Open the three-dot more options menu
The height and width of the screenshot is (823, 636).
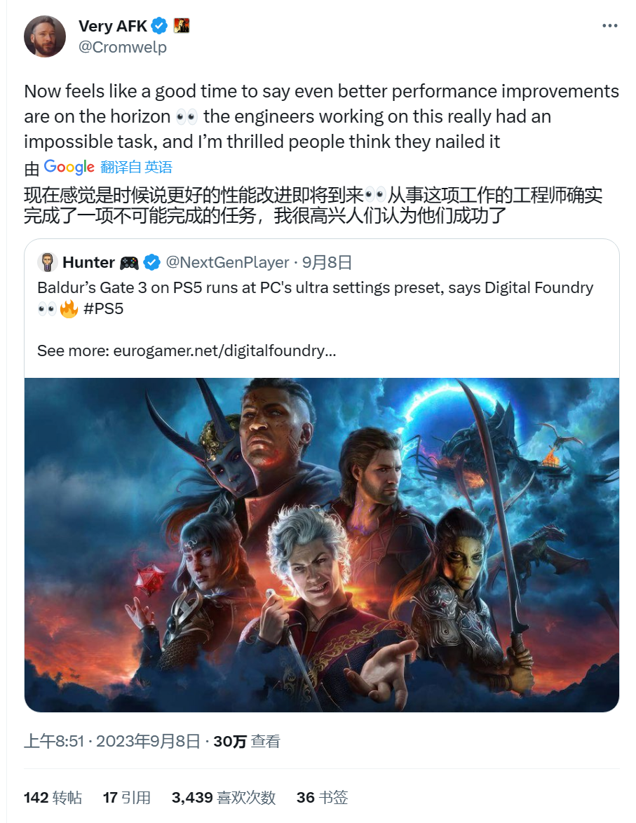609,26
